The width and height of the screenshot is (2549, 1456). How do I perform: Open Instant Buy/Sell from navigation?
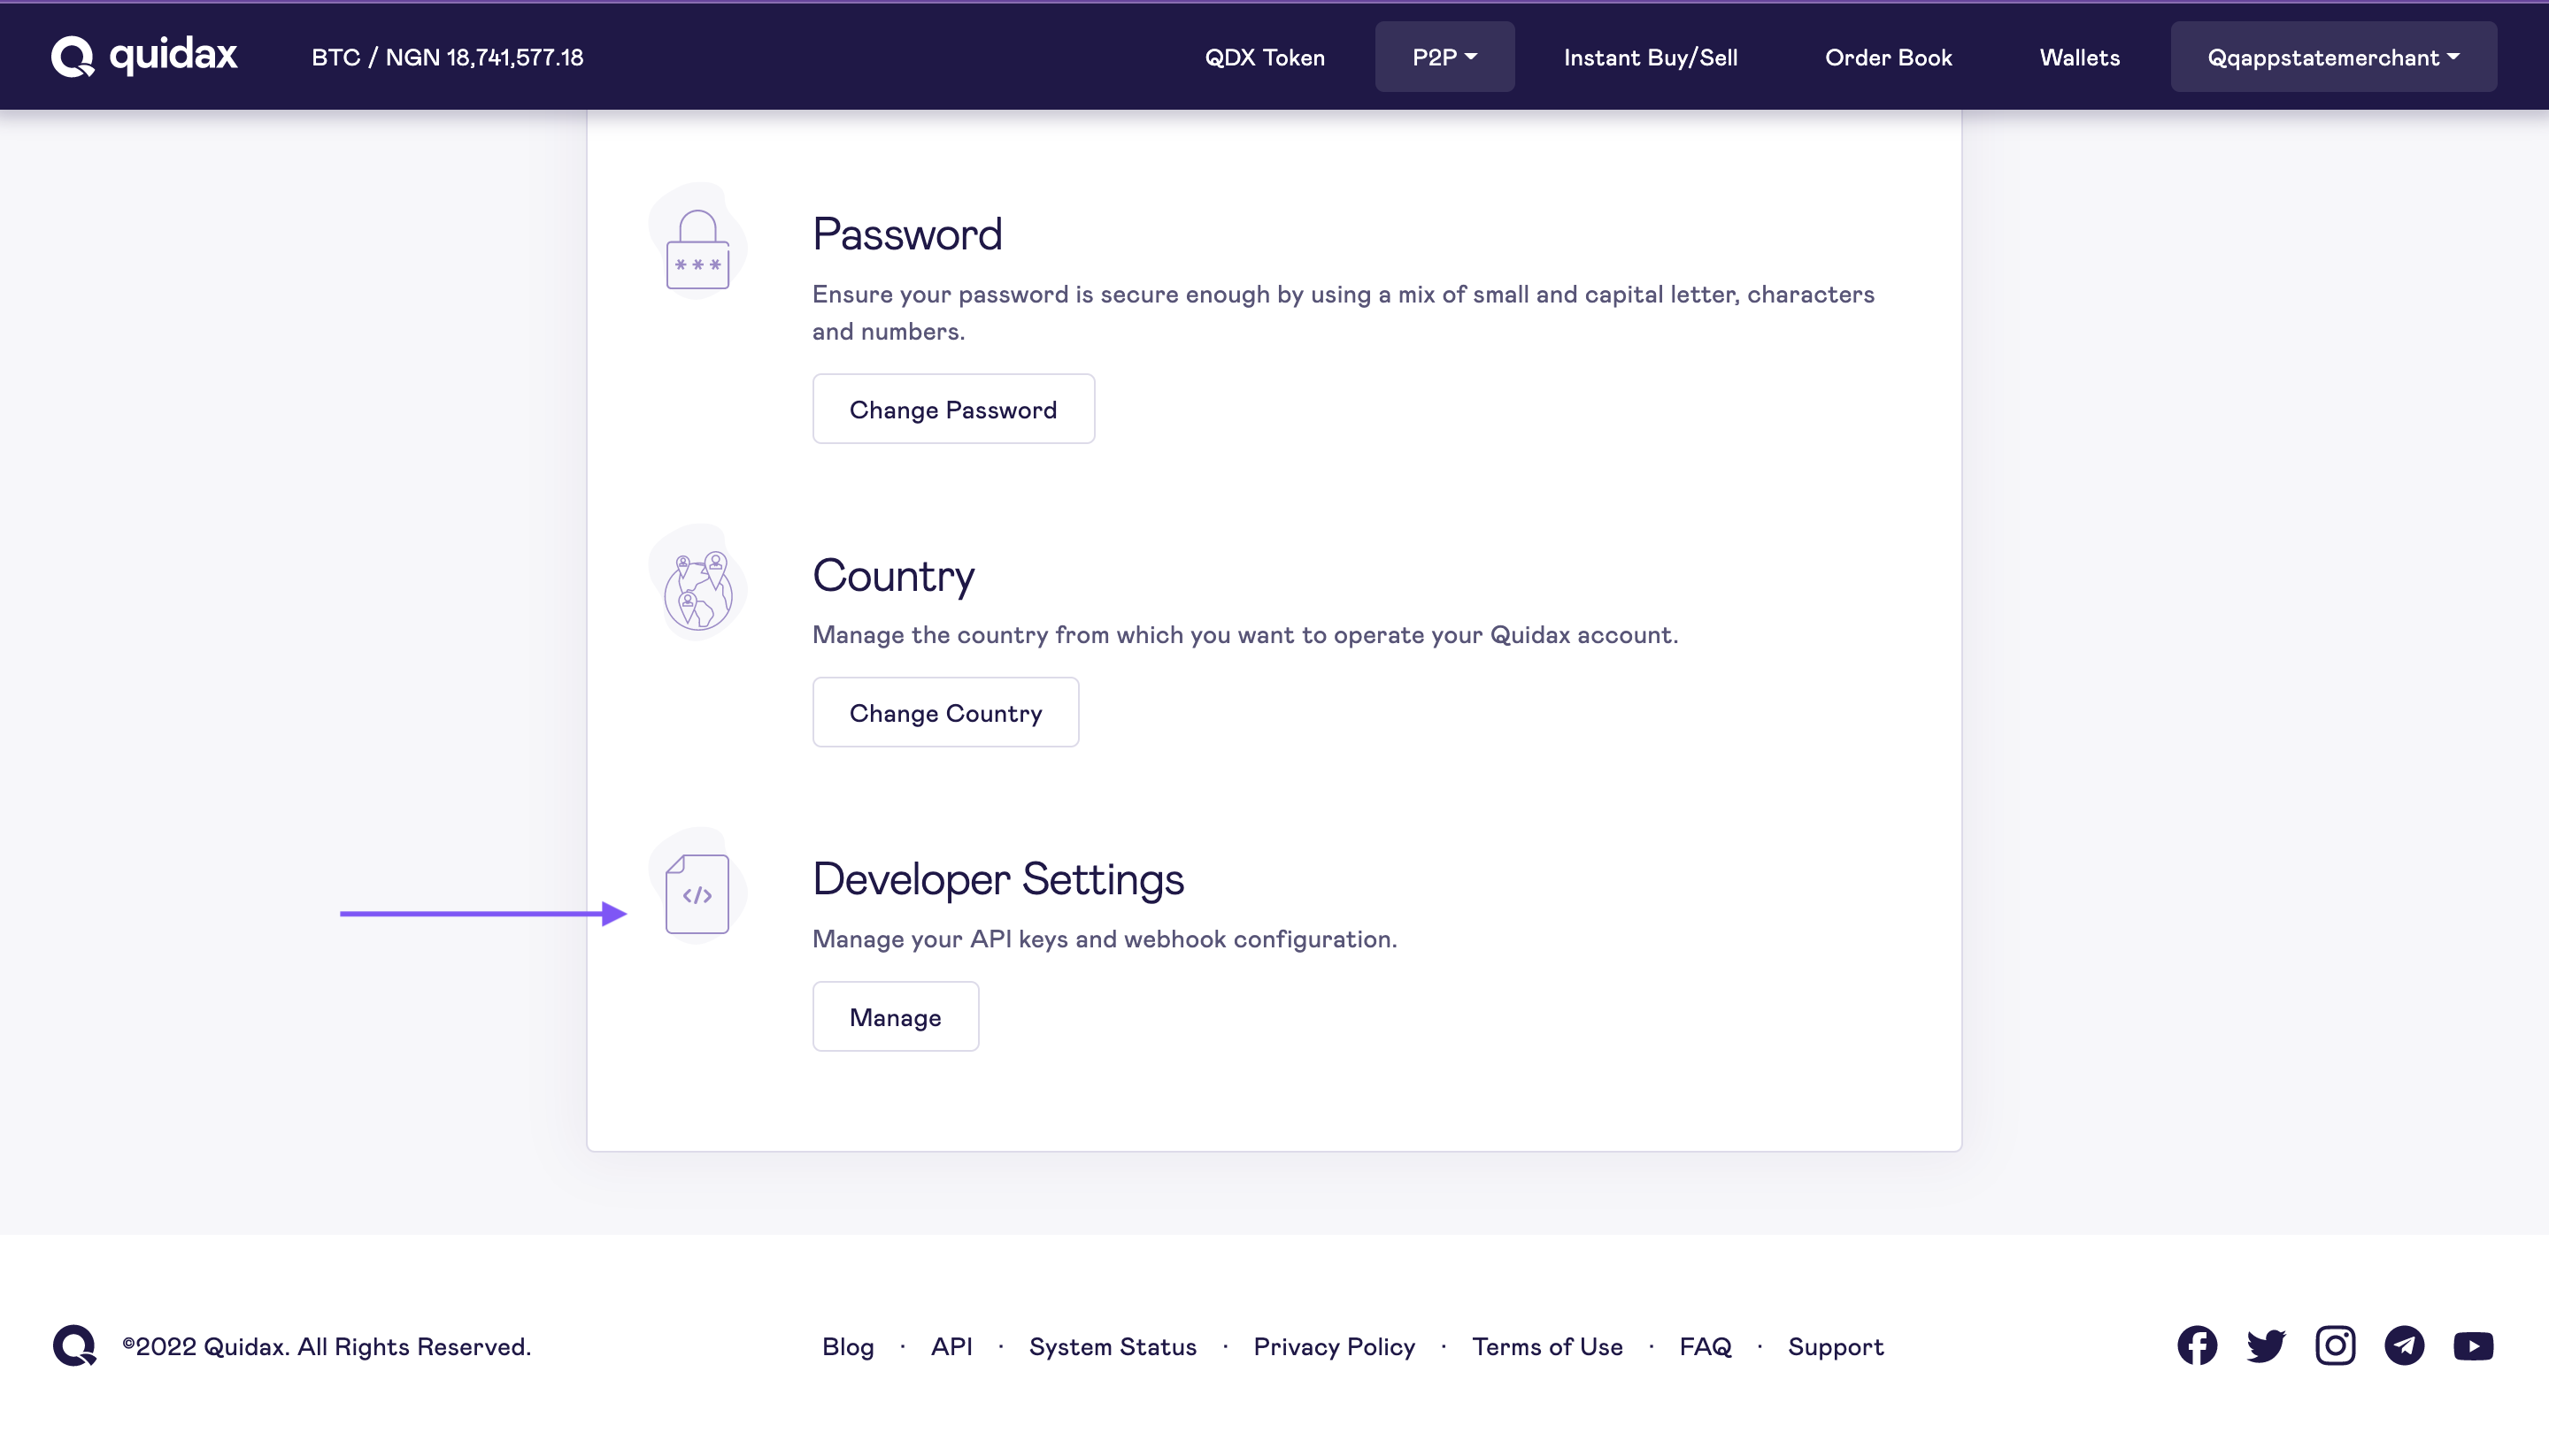coord(1650,57)
